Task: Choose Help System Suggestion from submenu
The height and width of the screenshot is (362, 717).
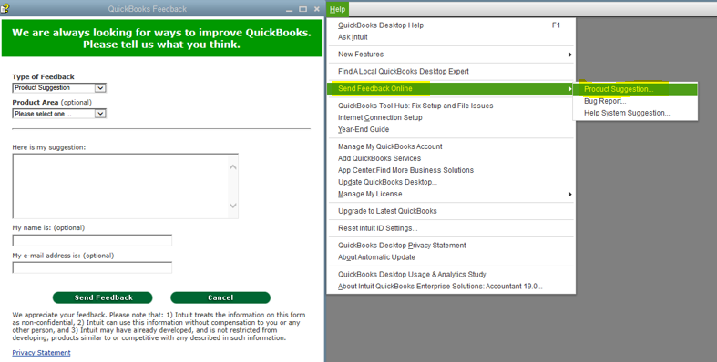Action: tap(635, 113)
